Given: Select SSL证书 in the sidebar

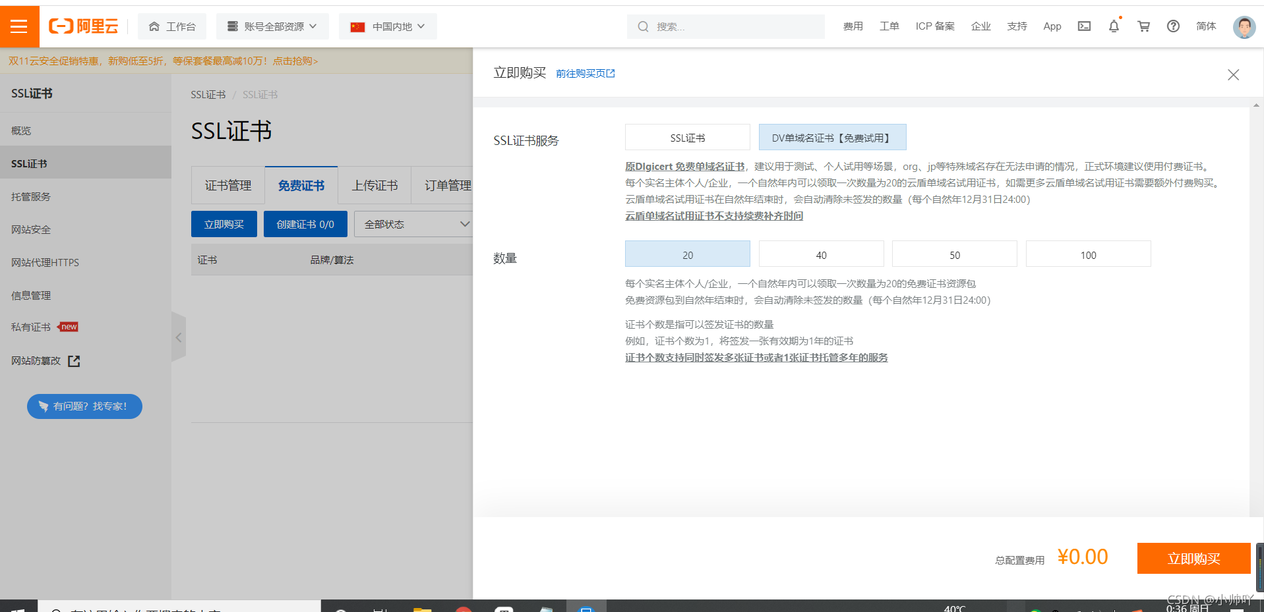Looking at the screenshot, I should pos(86,162).
